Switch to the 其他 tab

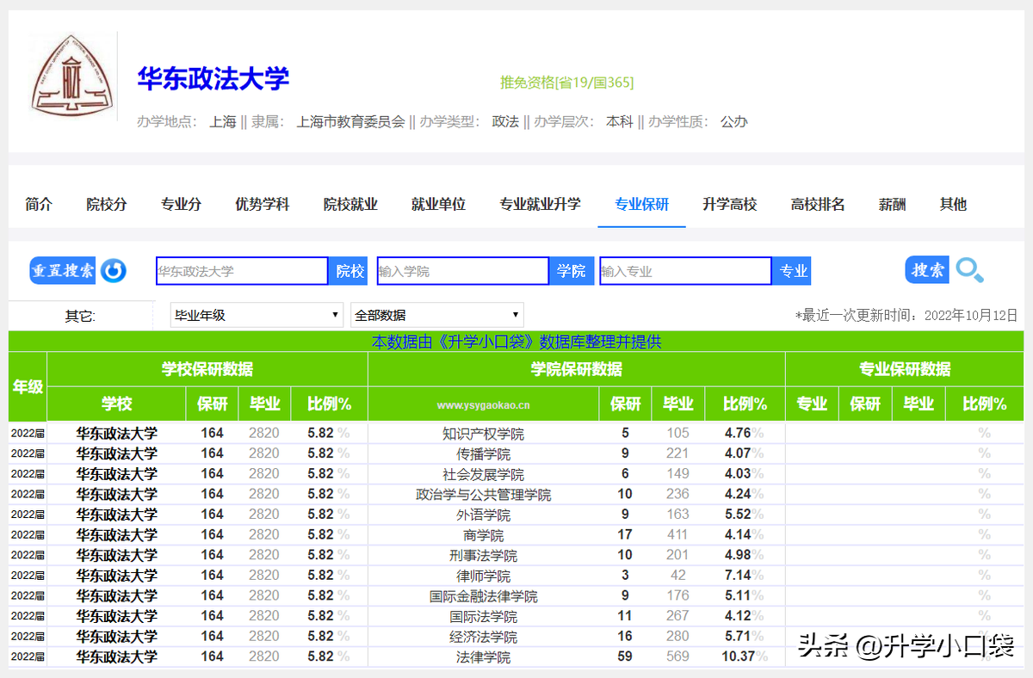pos(953,204)
